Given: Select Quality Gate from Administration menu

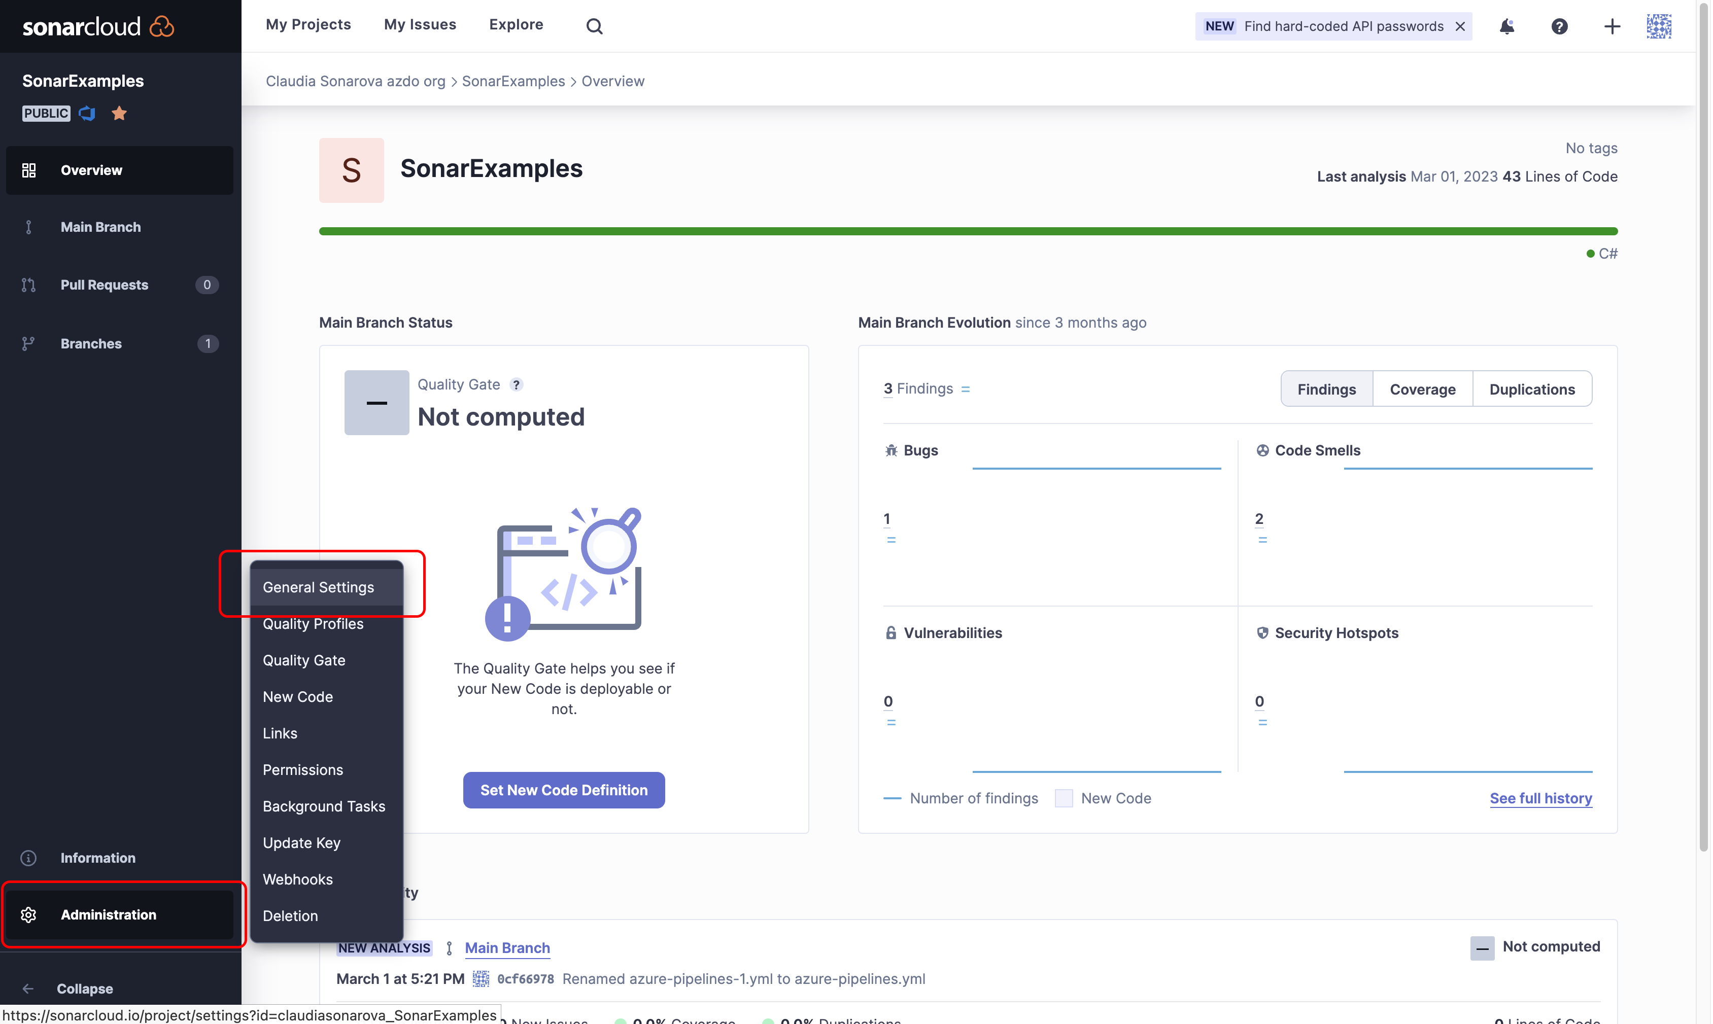Looking at the screenshot, I should (x=326, y=660).
